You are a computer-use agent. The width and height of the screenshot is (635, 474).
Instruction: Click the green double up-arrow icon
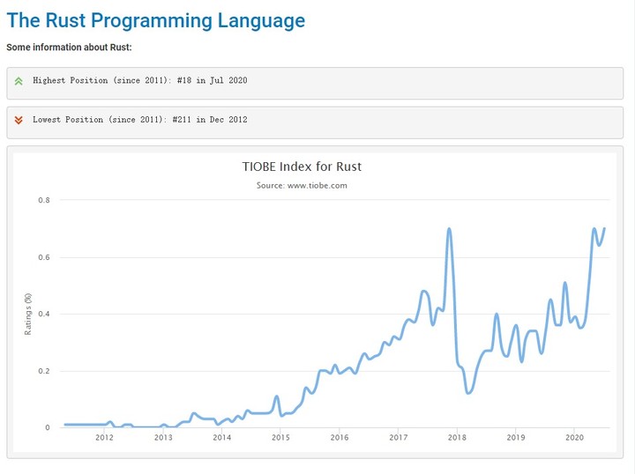[x=19, y=80]
